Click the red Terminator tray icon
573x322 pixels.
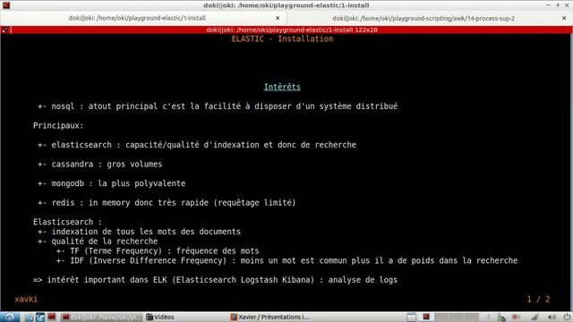pyautogui.click(x=426, y=317)
